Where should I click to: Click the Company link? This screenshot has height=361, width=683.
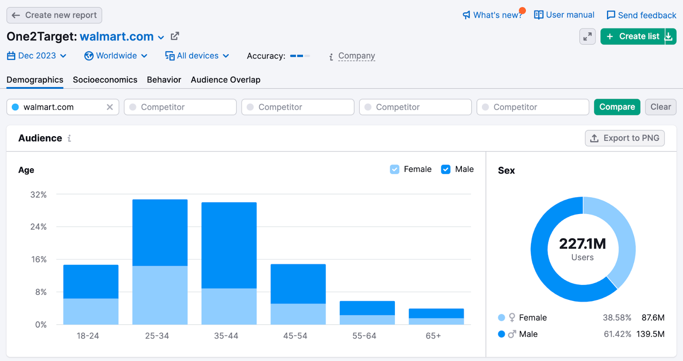356,56
